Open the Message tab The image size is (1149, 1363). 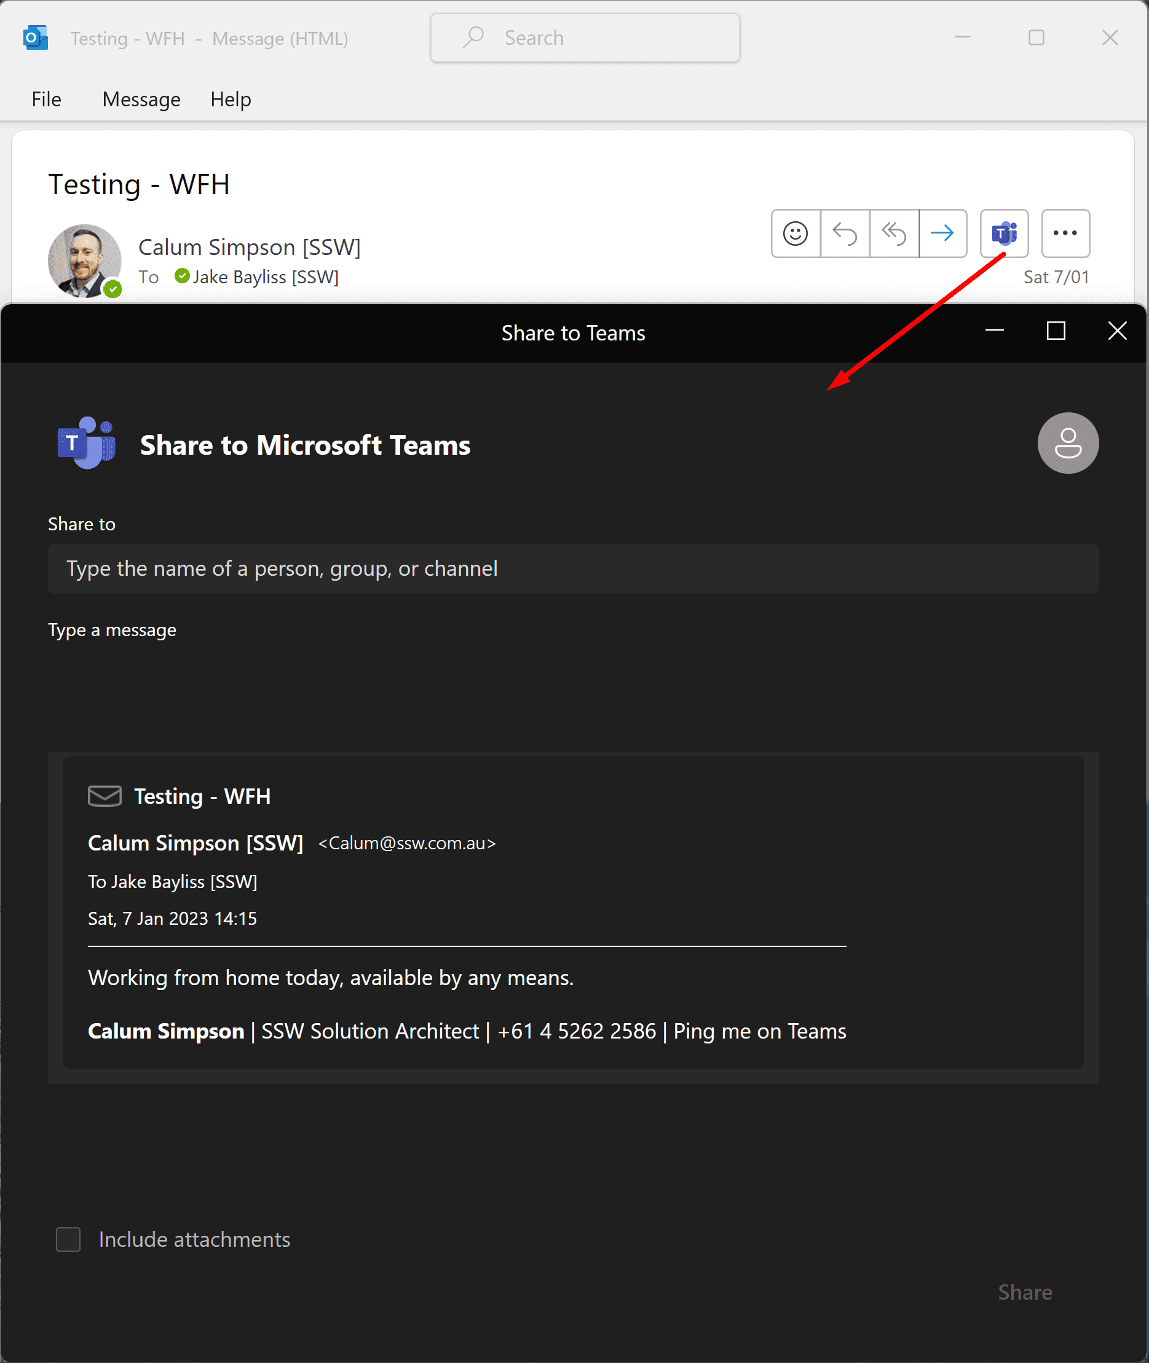[141, 99]
